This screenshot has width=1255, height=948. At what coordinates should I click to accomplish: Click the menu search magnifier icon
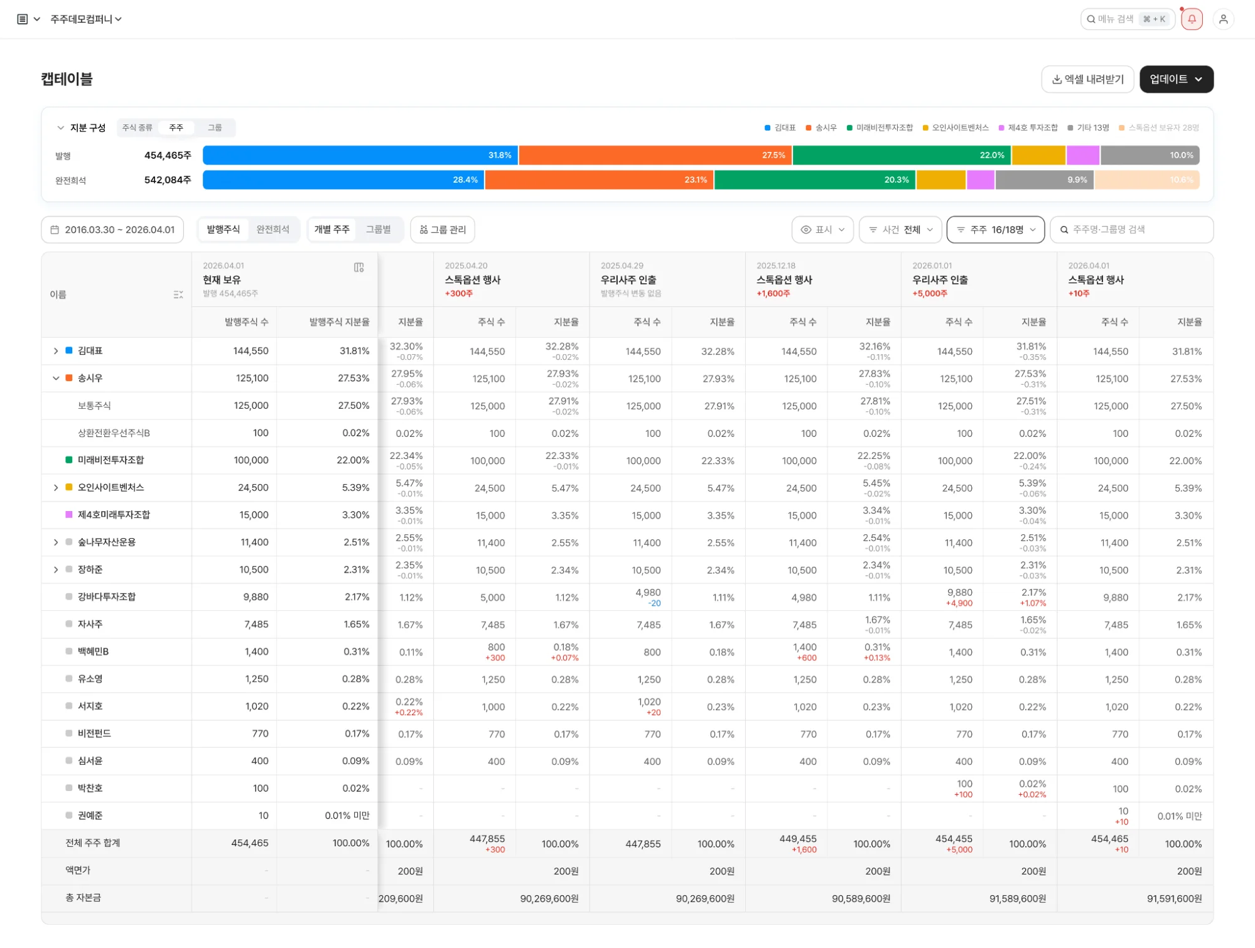(x=1091, y=19)
